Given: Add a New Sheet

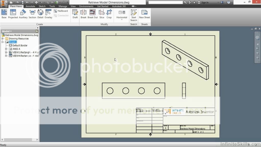Looking at the screenshot, I should tap(145, 14).
